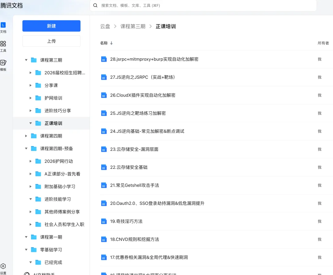The width and height of the screenshot is (333, 275).
Task: Click the 名称 column header
Action: [x=104, y=43]
